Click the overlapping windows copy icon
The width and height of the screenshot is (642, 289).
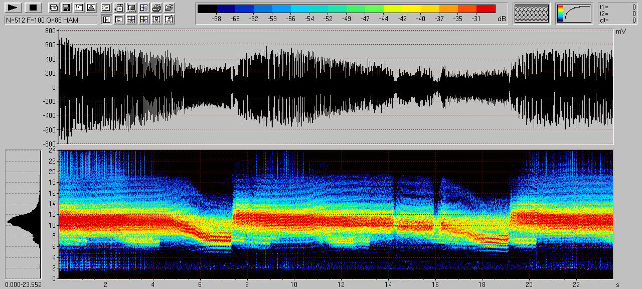pos(54,8)
